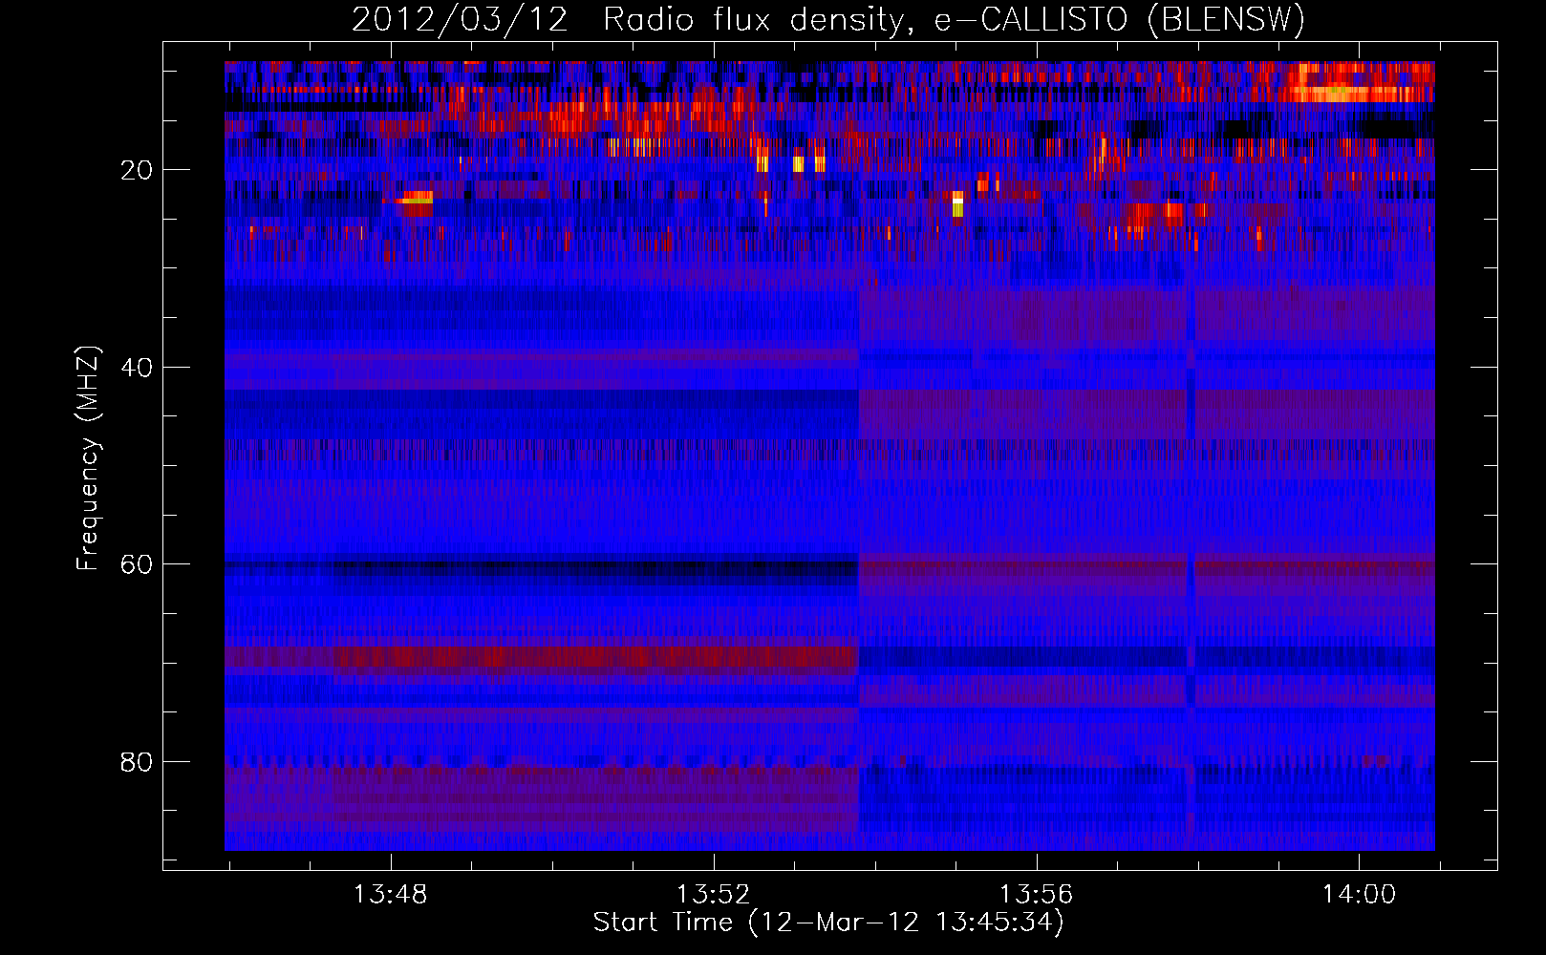Screen dimensions: 1546x955
Task: Click the '80' frequency tick label
Action: 137,762
